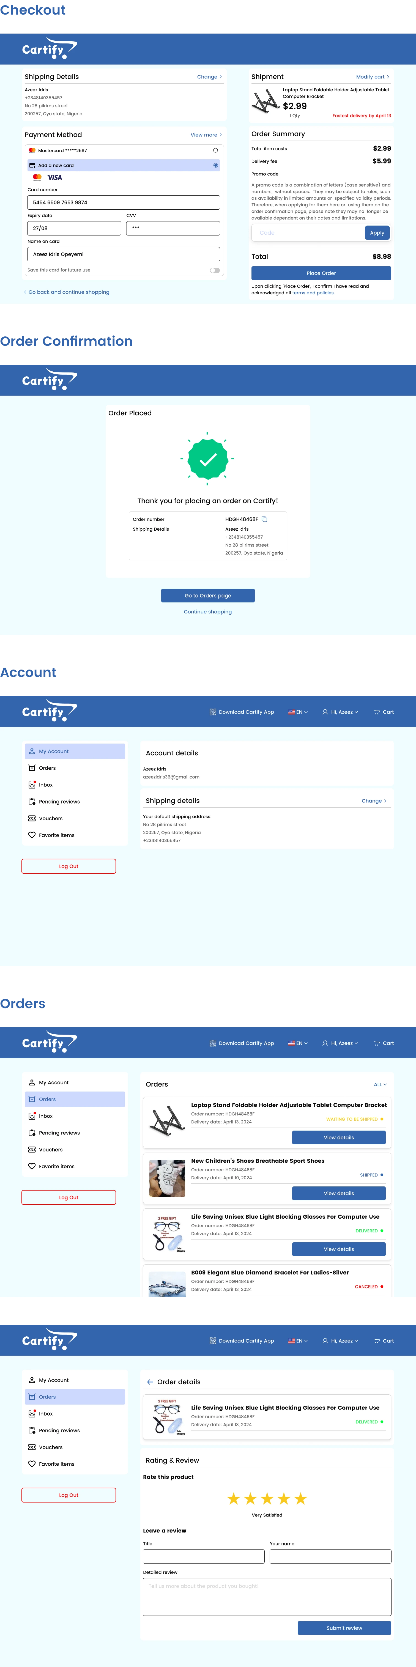
Task: Open Orders from the Account screen sidebar
Action: (x=75, y=768)
